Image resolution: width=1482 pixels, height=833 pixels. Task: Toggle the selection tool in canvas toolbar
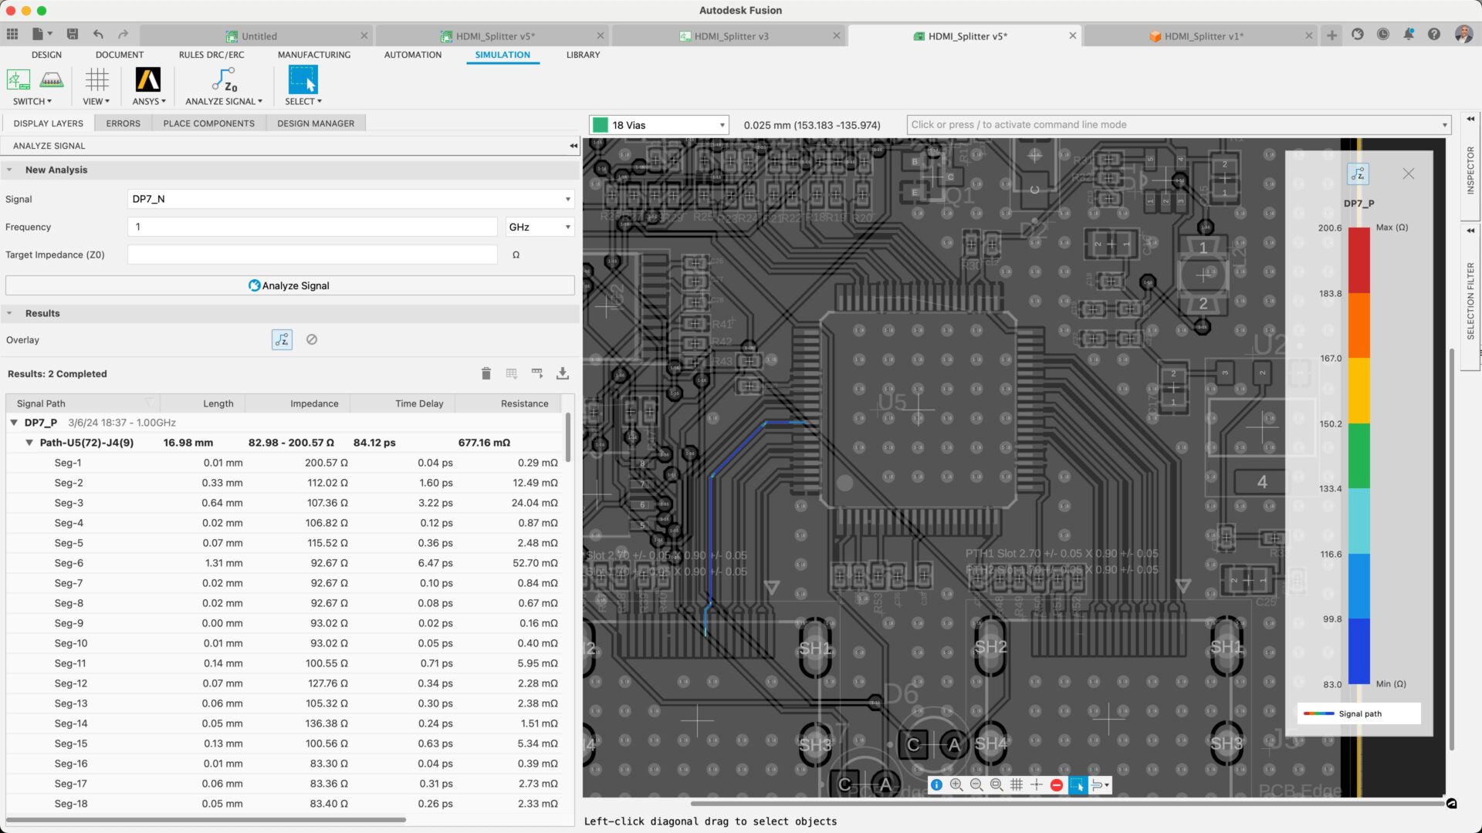coord(1078,785)
